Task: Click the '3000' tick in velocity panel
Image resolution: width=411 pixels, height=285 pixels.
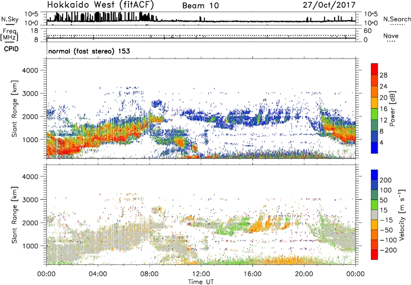Action: 30,200
